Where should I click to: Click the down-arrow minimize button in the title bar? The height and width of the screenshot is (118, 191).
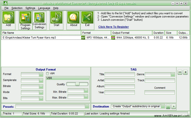pyautogui.click(x=177, y=3)
